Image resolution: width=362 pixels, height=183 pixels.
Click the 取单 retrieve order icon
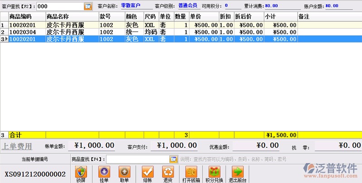point(124,172)
